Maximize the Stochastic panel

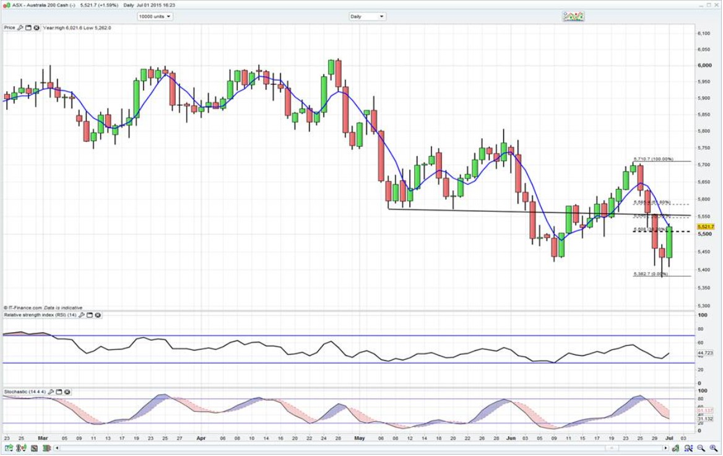(x=59, y=392)
